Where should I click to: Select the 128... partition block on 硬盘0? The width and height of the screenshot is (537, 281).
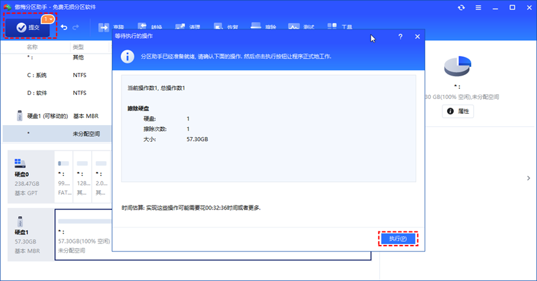(82, 177)
